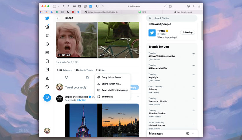
Task: Open a new tab with plus icon
Action: (x=194, y=6)
